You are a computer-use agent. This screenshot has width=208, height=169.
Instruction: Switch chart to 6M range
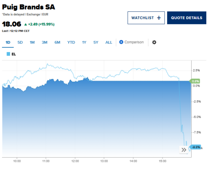pyautogui.click(x=57, y=42)
